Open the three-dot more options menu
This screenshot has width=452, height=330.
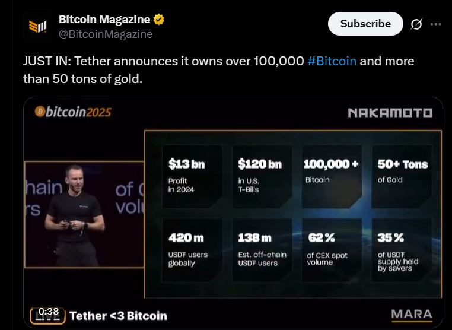click(x=435, y=24)
